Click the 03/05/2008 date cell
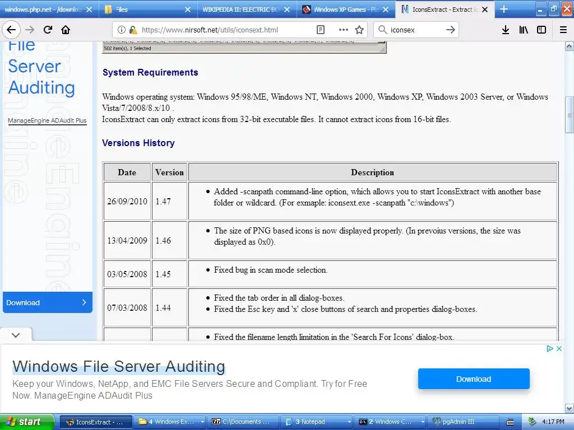The height and width of the screenshot is (430, 574). click(x=127, y=274)
